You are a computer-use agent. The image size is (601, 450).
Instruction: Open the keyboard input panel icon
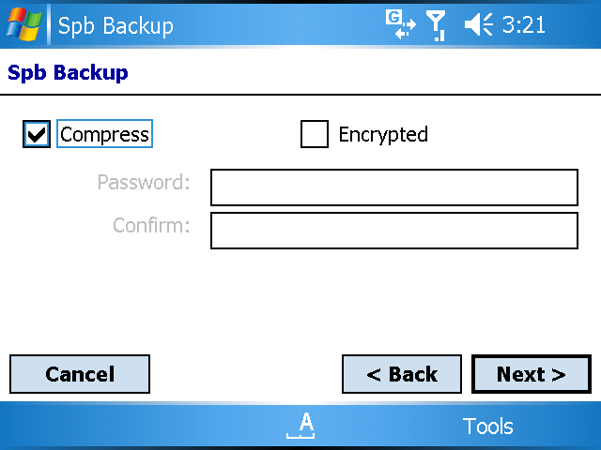coord(300,426)
